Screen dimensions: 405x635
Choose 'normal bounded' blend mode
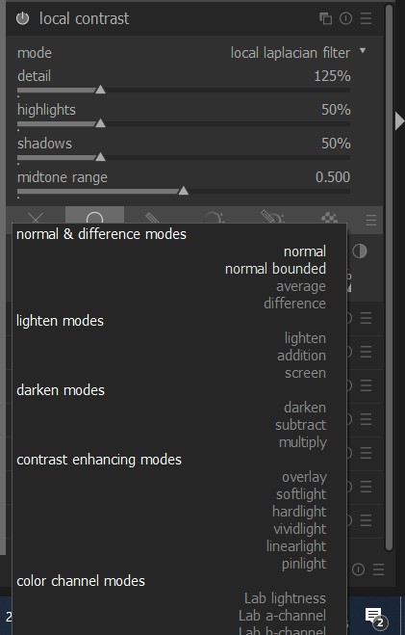coord(276,269)
